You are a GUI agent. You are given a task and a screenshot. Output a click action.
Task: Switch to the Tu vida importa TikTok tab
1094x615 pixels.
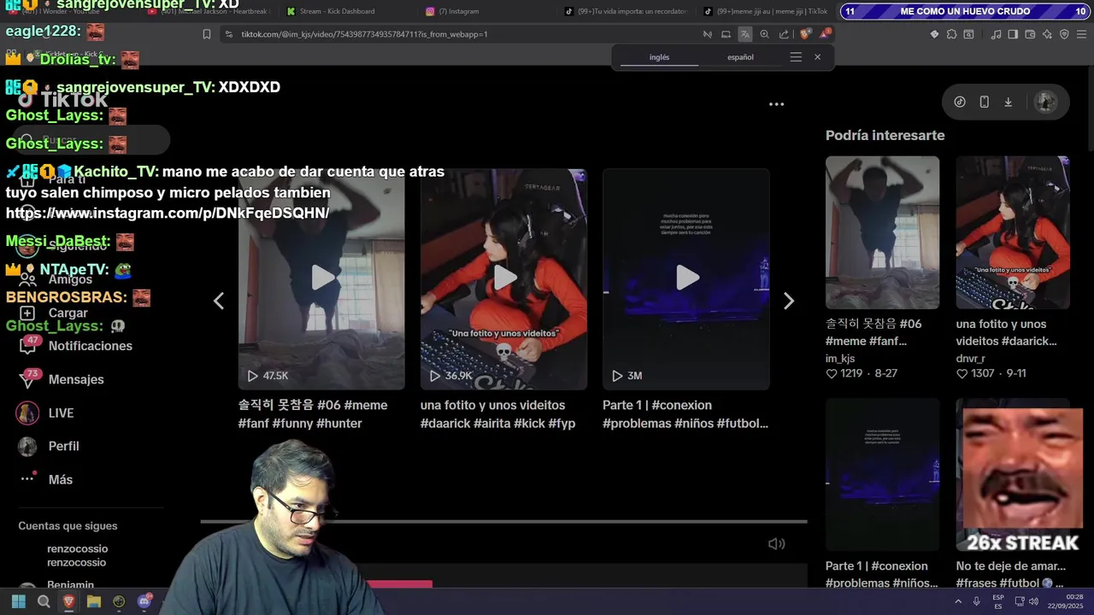[x=628, y=11]
